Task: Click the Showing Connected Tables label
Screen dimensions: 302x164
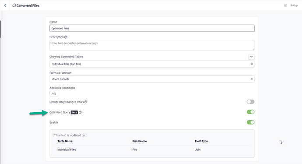Action: coord(66,57)
